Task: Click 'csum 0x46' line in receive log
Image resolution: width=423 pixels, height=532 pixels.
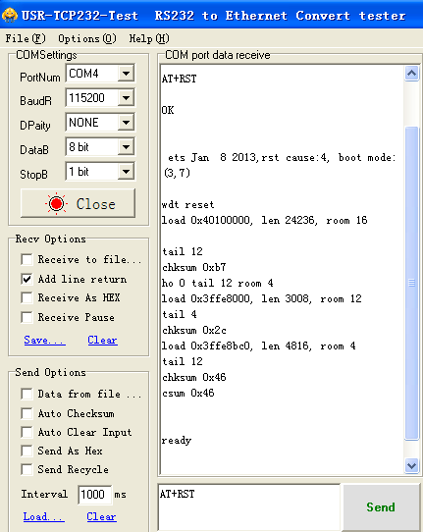Action: (187, 393)
